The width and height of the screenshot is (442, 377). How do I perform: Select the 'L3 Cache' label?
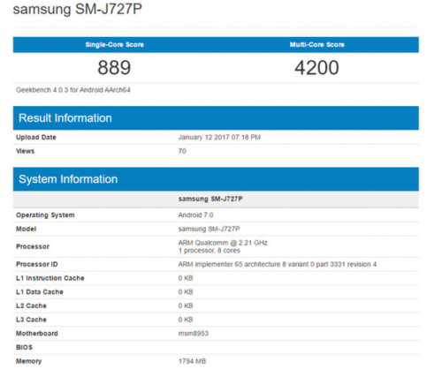coord(31,320)
